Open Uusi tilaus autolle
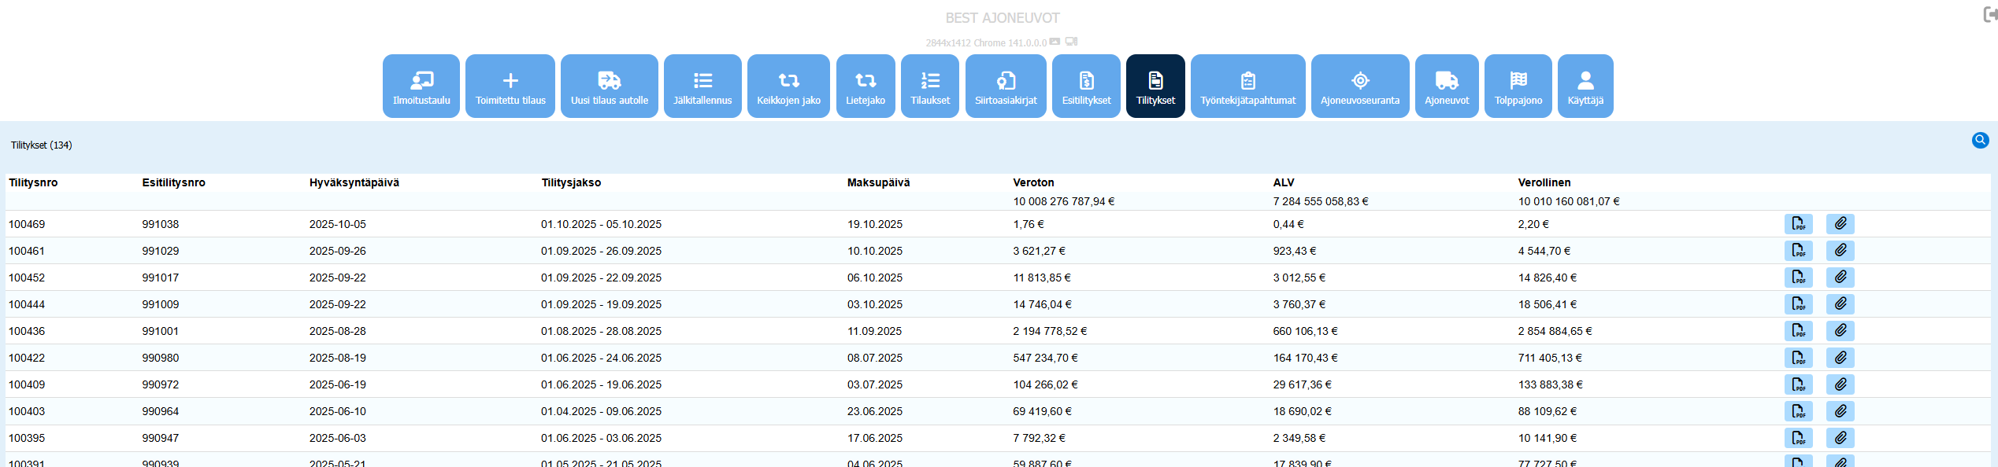This screenshot has height=467, width=1998. (609, 86)
